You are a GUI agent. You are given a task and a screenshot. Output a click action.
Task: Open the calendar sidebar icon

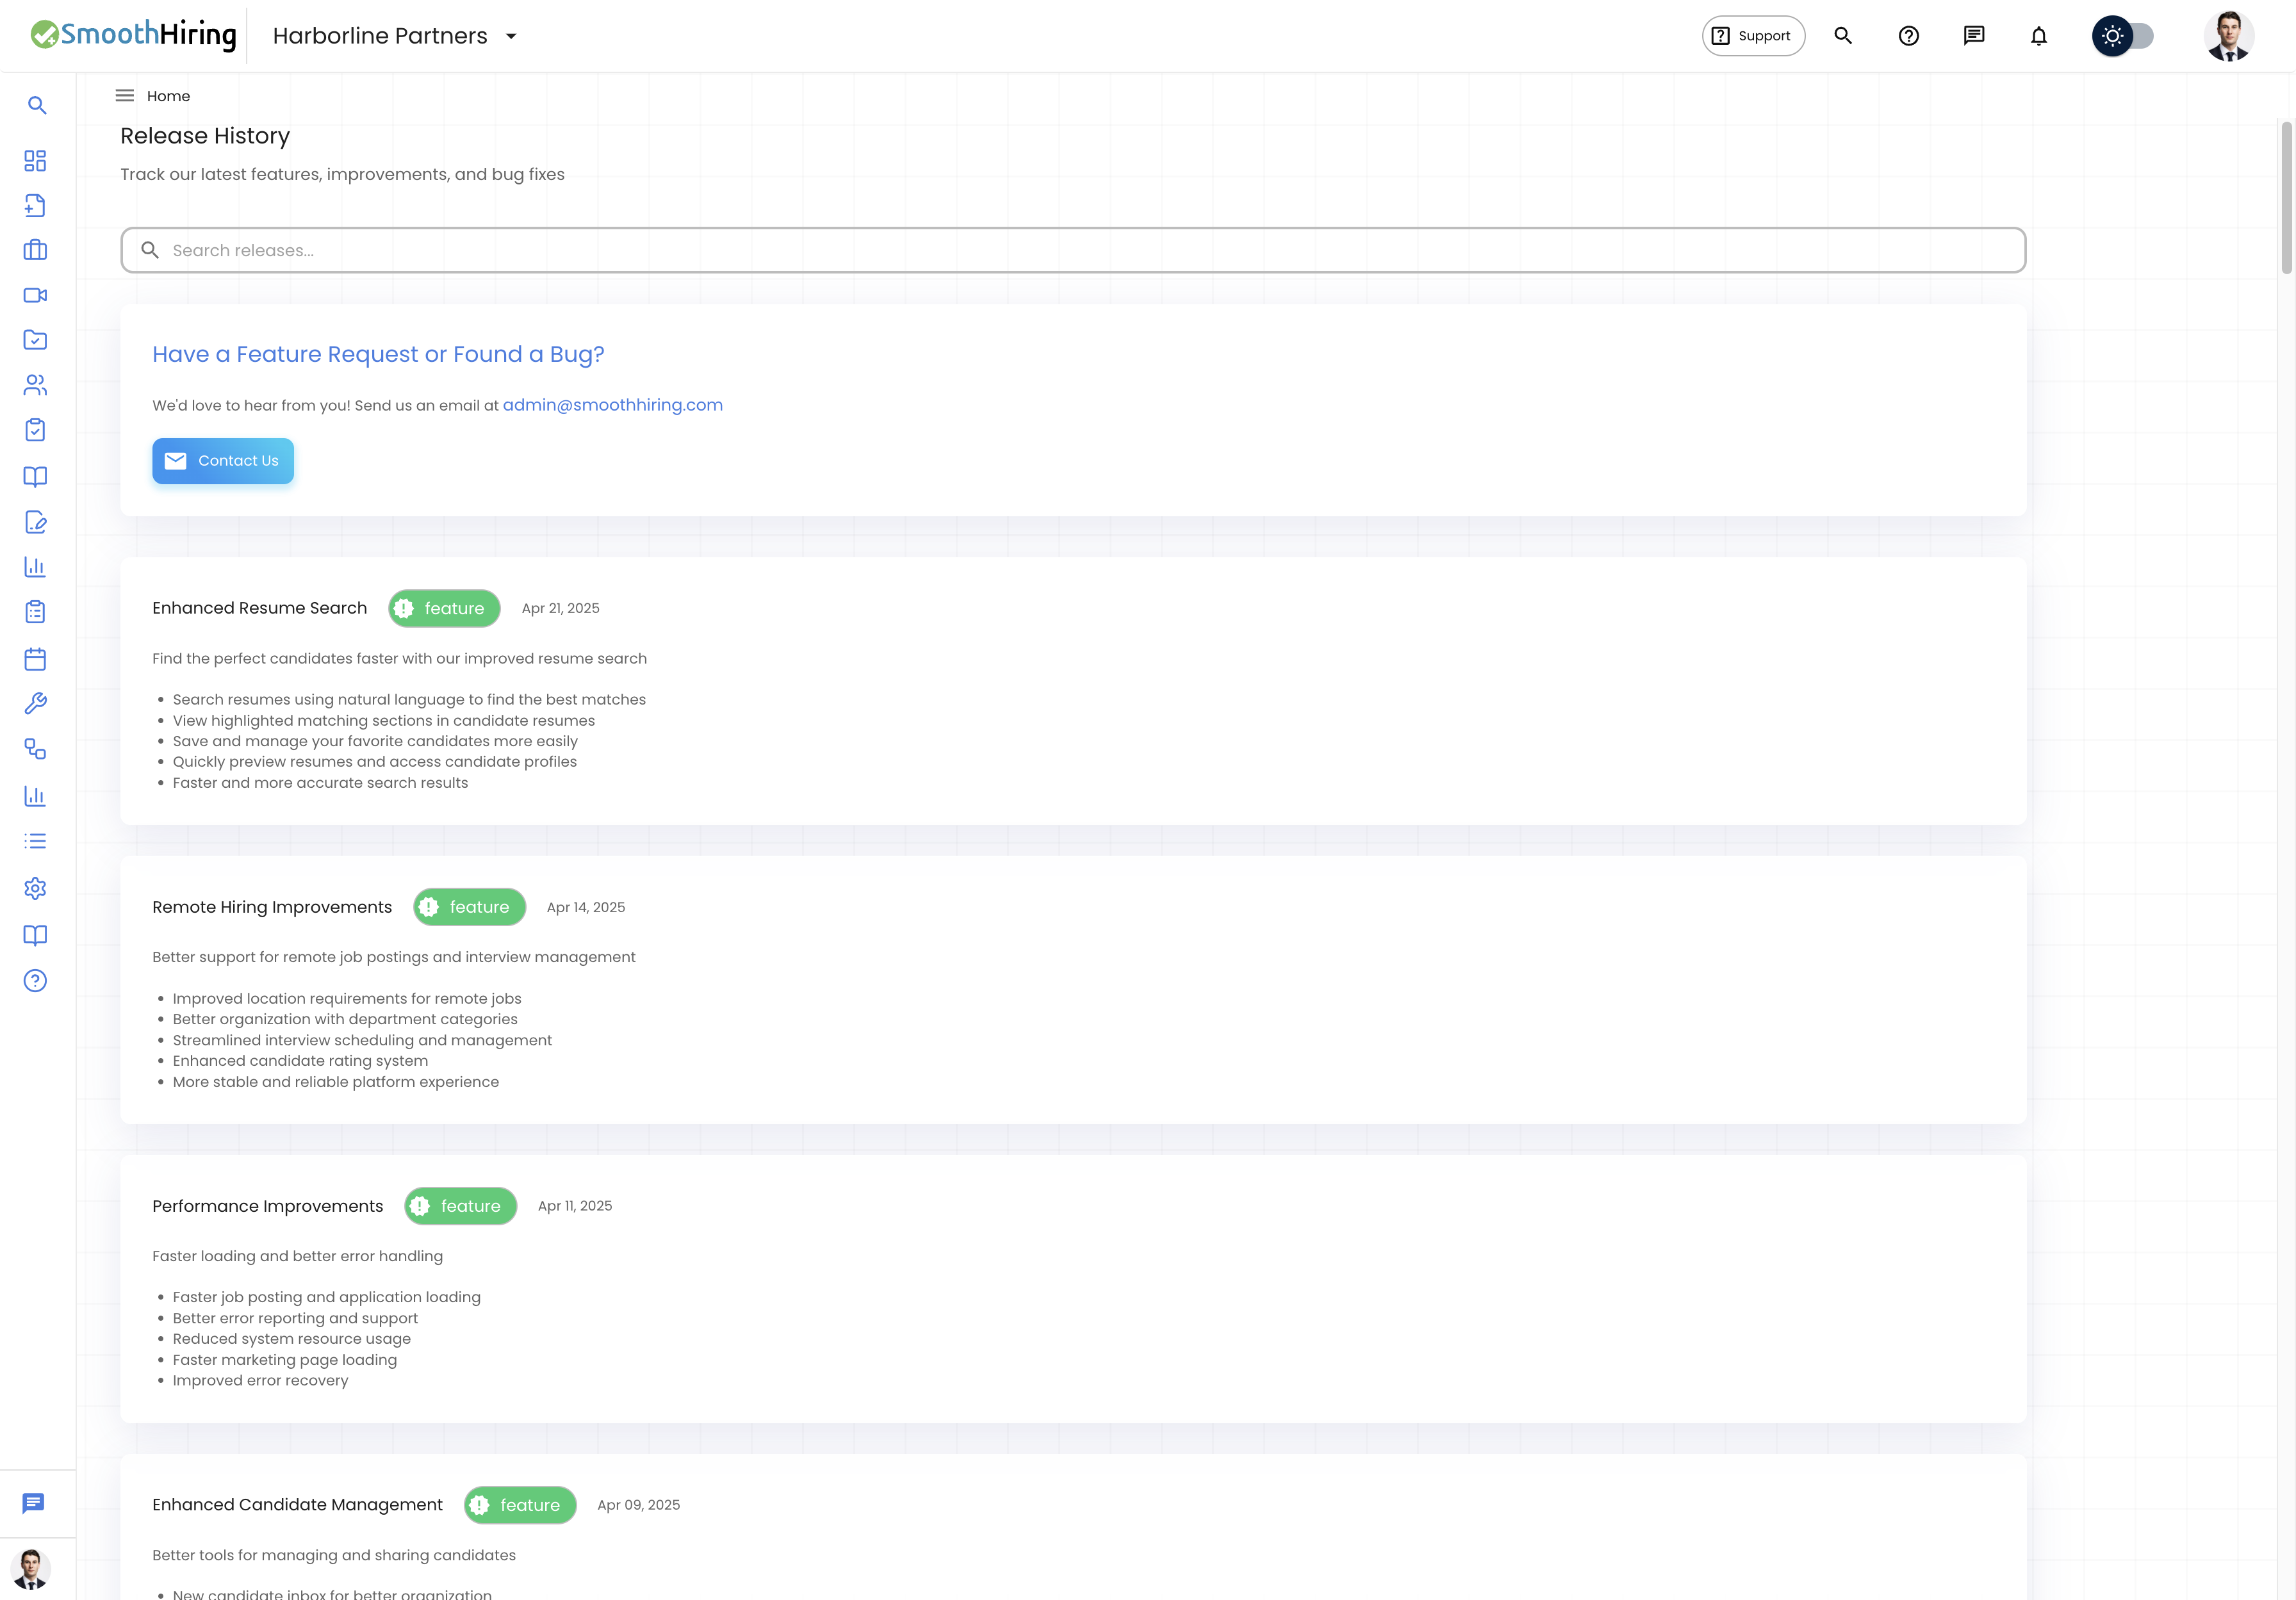[35, 659]
